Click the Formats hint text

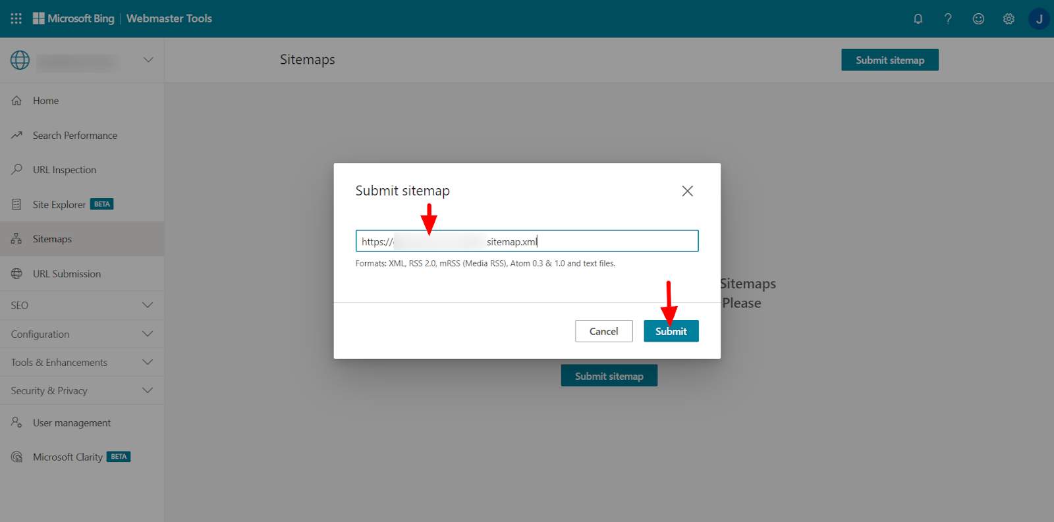485,263
